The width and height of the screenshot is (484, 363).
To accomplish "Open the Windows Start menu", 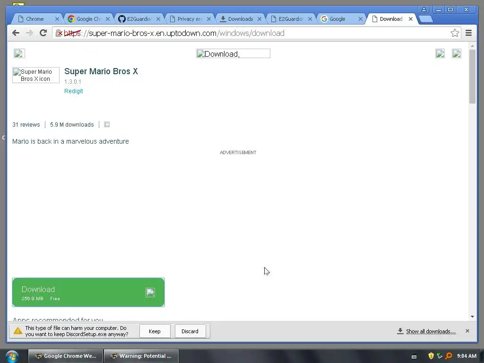I will 12,356.
